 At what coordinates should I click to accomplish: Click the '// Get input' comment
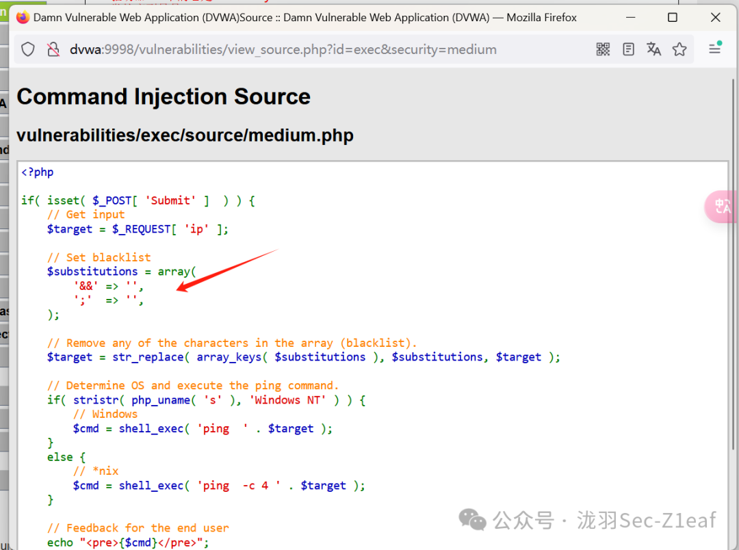[x=86, y=215]
